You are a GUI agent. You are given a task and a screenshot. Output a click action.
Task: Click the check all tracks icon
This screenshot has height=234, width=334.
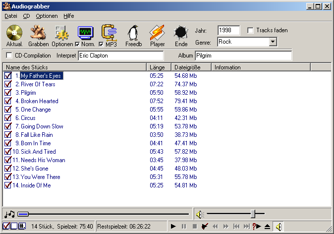[x=6, y=226]
